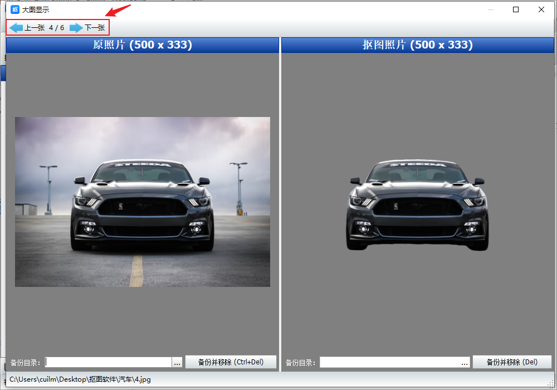Open the right backup directory browse (...) button
Image resolution: width=557 pixels, height=390 pixels.
[465, 362]
